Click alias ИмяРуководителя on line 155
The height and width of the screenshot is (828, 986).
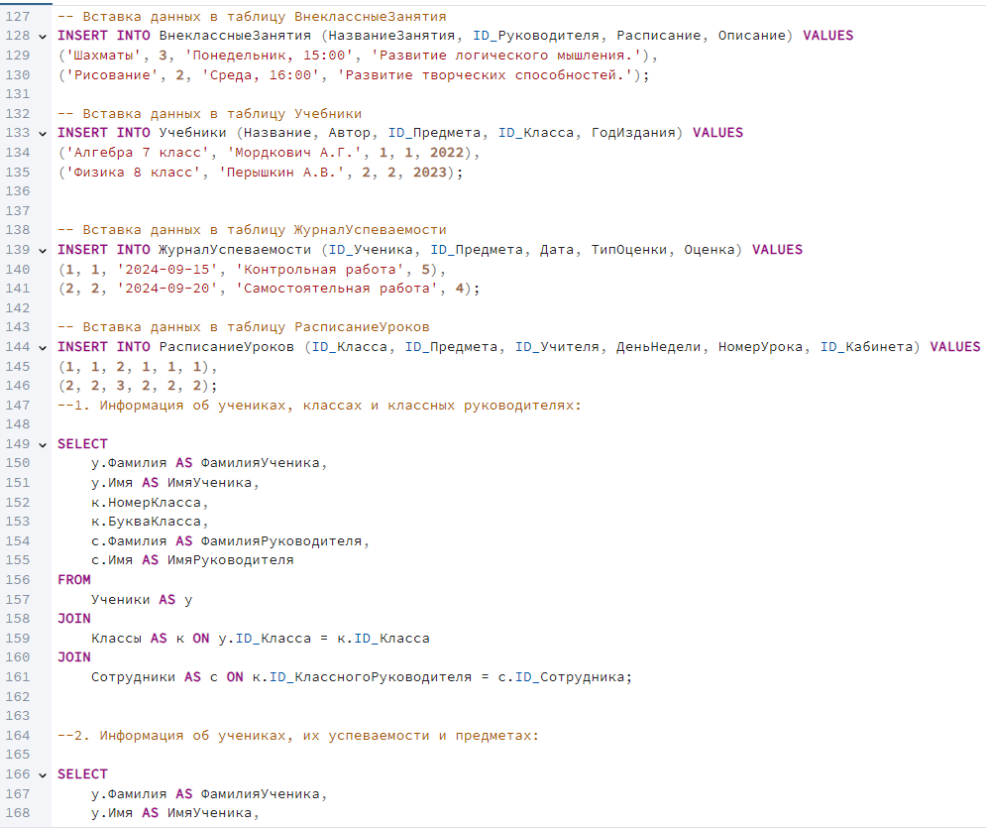coord(231,560)
